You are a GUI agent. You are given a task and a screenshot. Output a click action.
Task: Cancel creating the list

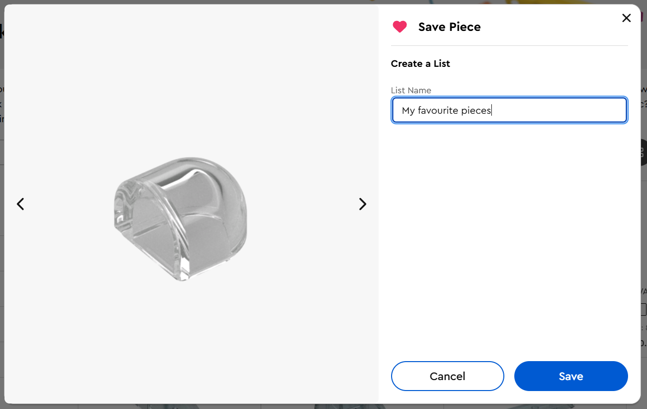(447, 376)
